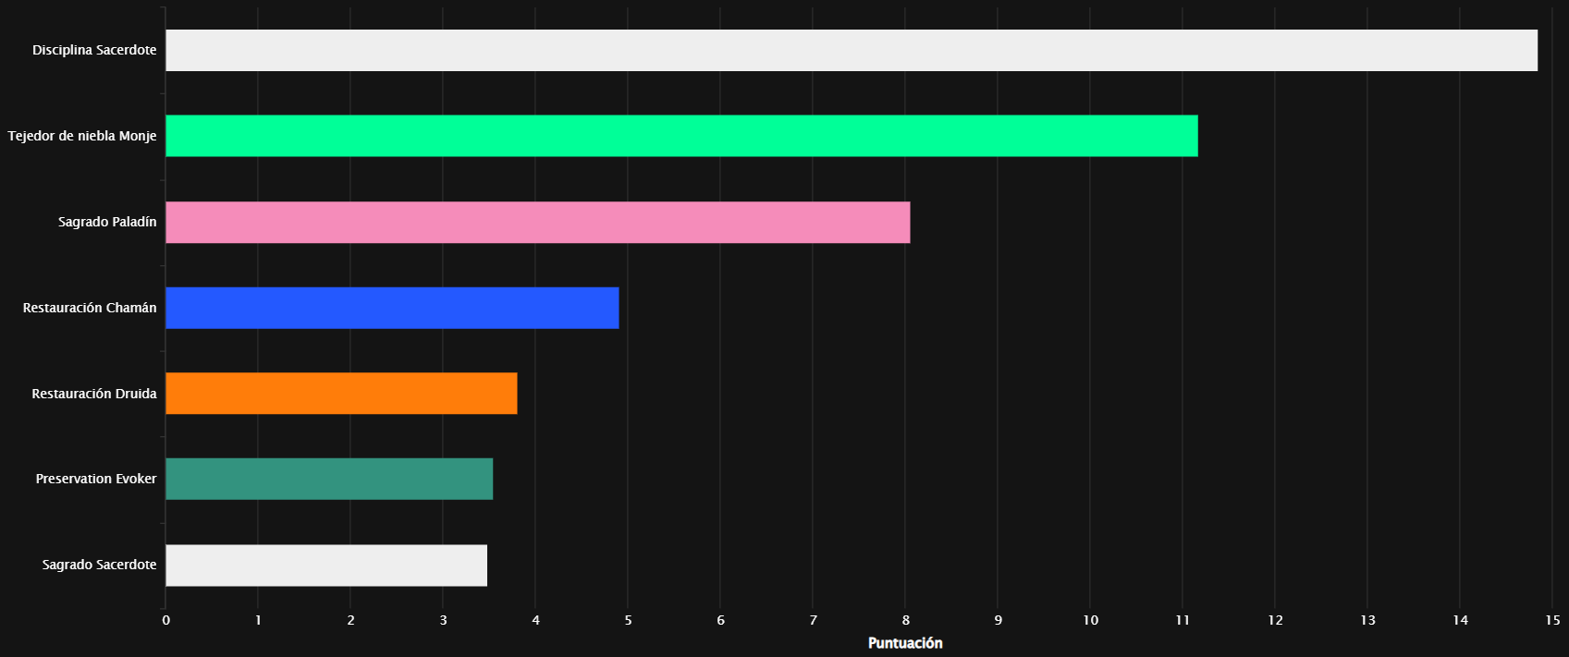This screenshot has height=657, width=1569.
Task: Select the blue Restauración Chamán bar
Action: point(392,308)
